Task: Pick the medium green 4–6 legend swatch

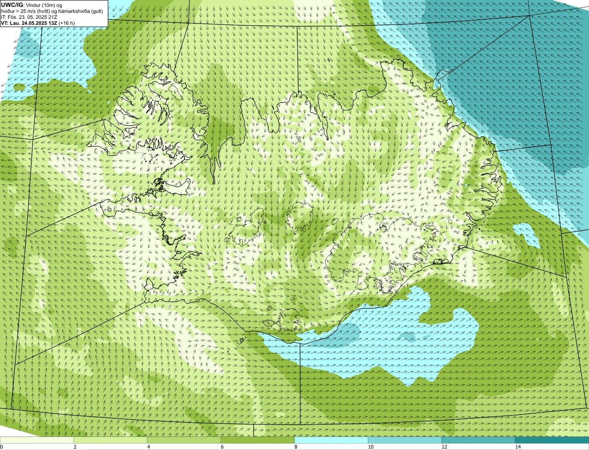Action: coord(184,440)
